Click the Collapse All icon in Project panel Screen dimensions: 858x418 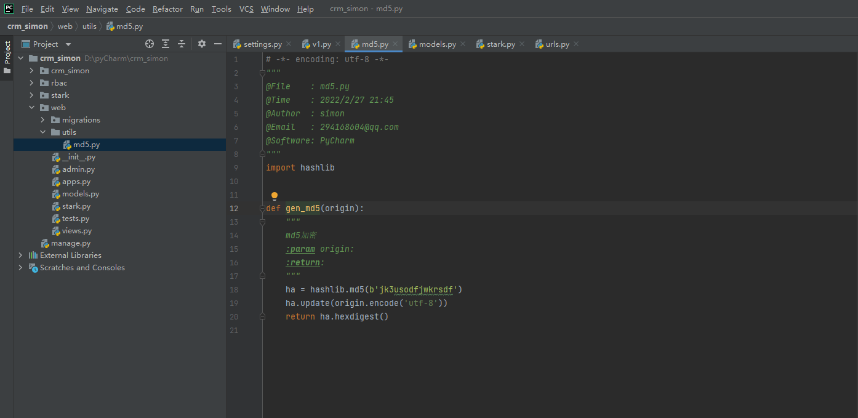(x=182, y=44)
